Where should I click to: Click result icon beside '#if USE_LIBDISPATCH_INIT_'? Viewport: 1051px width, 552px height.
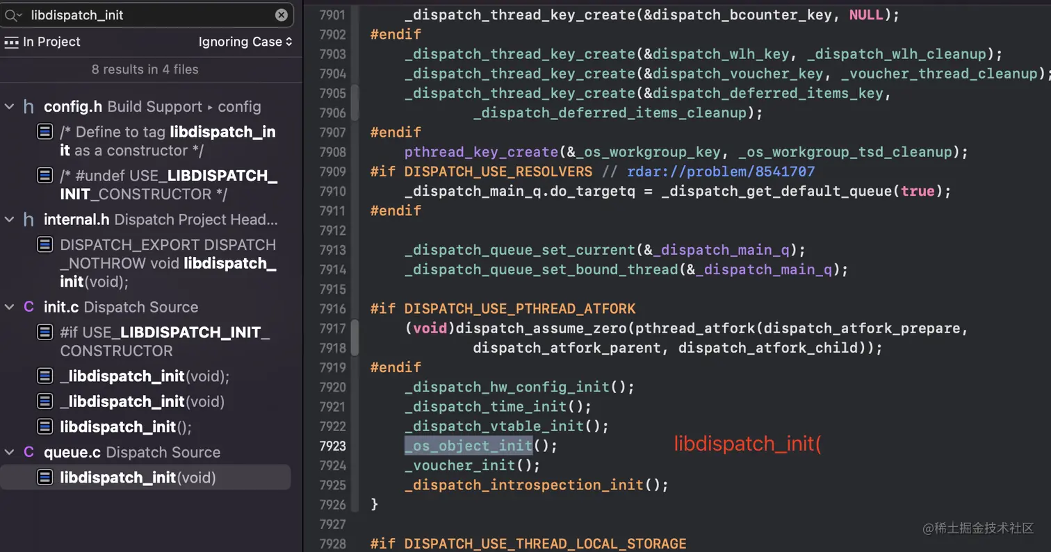click(45, 332)
